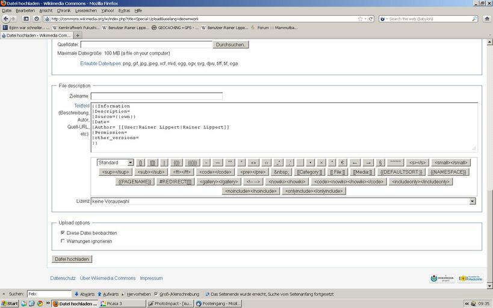Open the GEOCACHING • GPS bookmark

175,28
